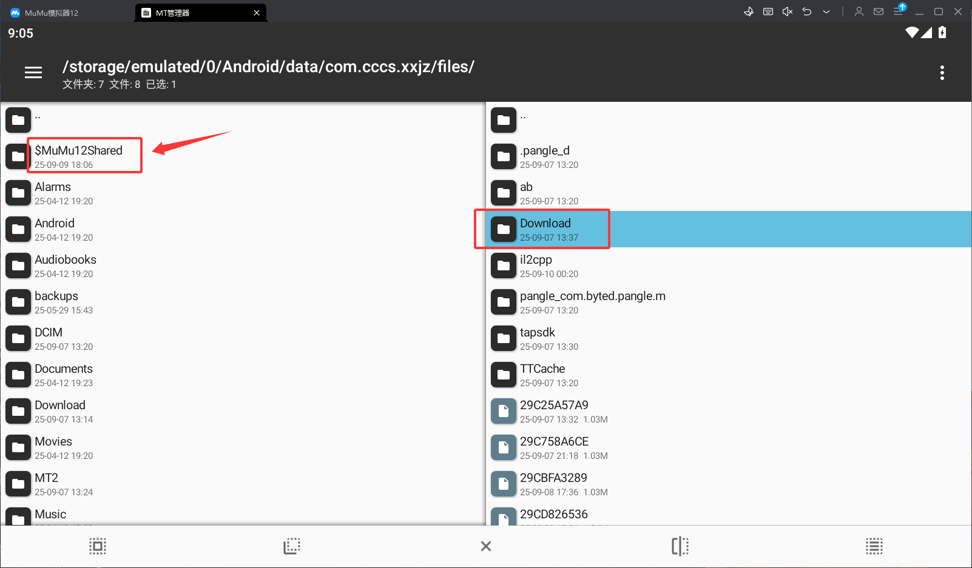Viewport: 972px width, 568px height.
Task: Open the emulator user account icon
Action: click(859, 12)
